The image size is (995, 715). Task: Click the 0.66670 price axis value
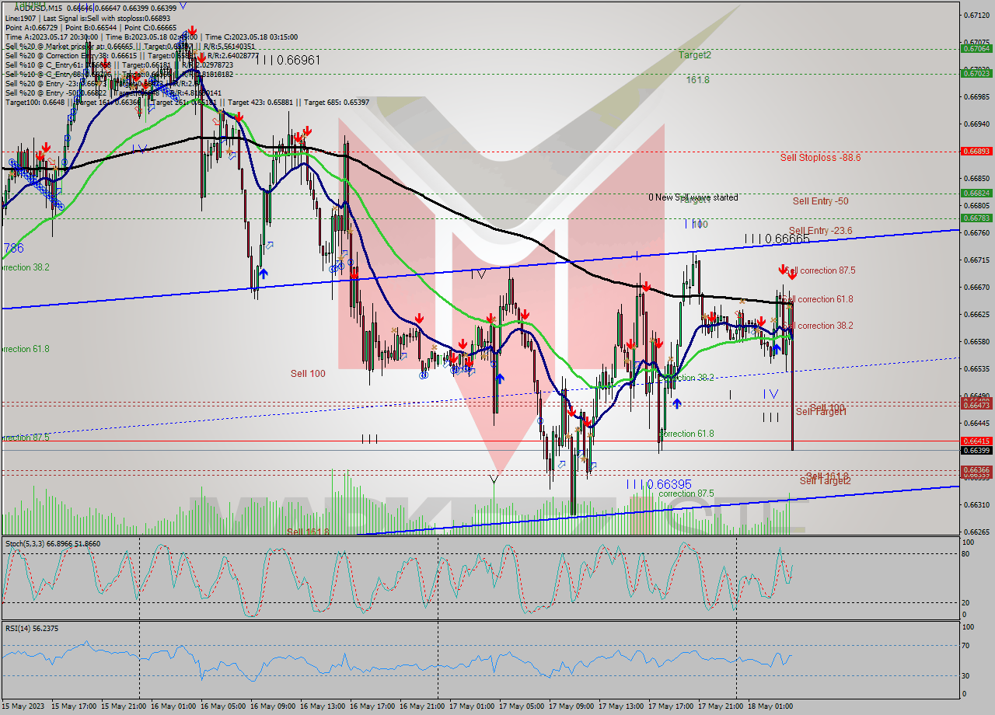tap(976, 288)
